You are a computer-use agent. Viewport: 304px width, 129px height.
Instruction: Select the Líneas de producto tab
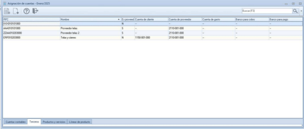(x=80, y=122)
